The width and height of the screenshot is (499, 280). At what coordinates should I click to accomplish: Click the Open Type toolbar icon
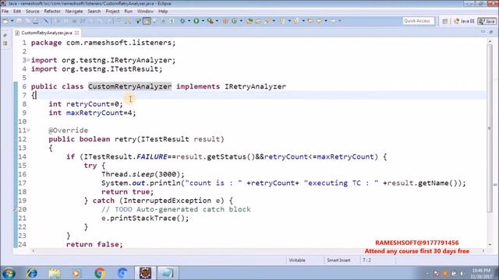pyautogui.click(x=249, y=21)
